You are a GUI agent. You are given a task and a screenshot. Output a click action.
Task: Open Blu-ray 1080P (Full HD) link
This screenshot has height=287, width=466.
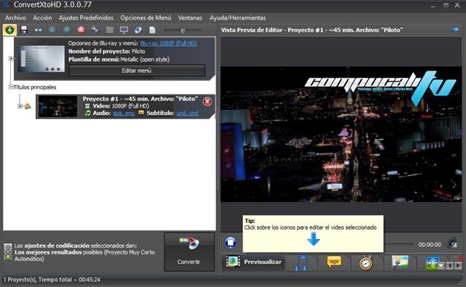click(168, 44)
